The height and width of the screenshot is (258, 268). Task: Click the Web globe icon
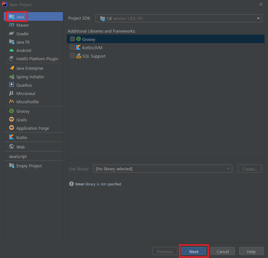[x=12, y=146]
